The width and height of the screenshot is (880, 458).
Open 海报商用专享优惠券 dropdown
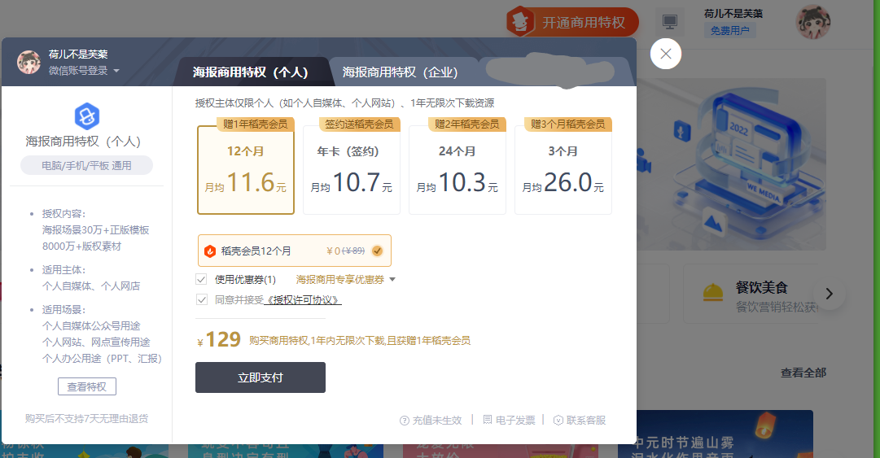point(345,279)
